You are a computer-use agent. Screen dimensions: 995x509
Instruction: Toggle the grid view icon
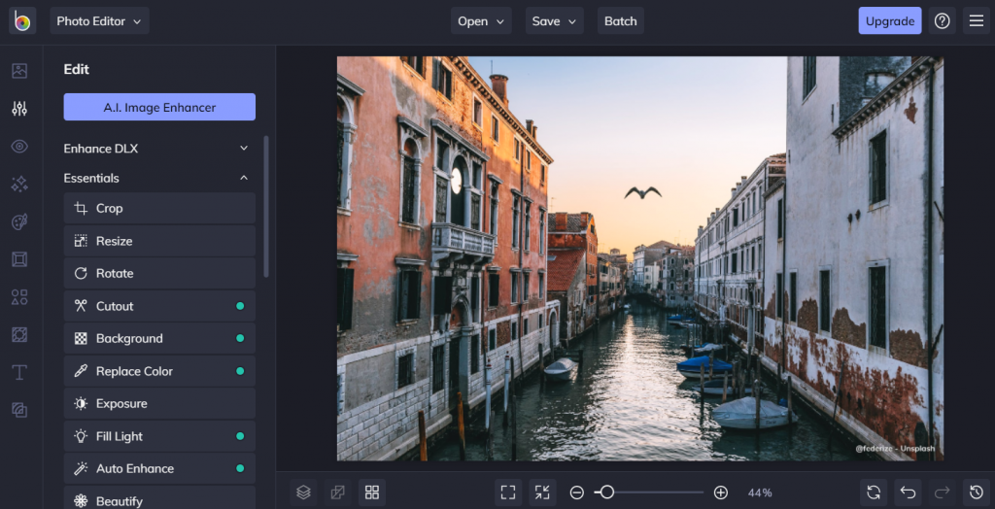[x=372, y=492]
